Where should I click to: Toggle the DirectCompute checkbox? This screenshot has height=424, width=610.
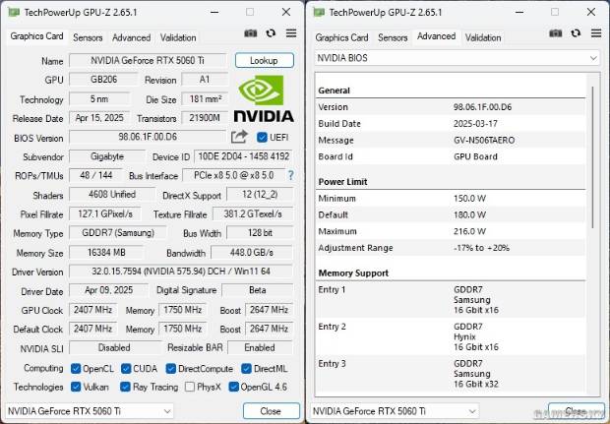point(171,368)
